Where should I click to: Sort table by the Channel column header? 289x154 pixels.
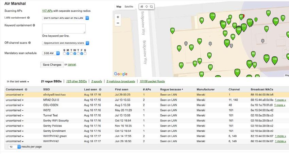pyautogui.click(x=234, y=90)
